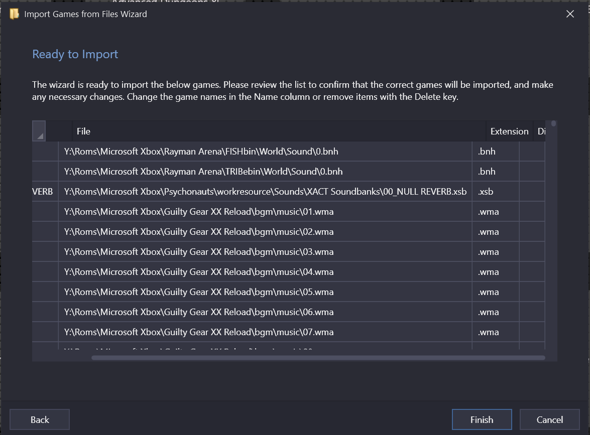Click the .wma extension cell for 01.wma
The width and height of the screenshot is (590, 435).
496,212
